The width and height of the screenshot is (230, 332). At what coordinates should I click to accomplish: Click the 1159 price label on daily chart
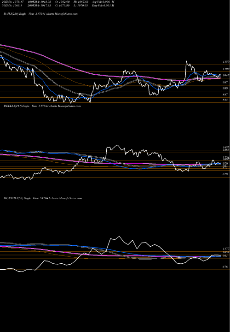click(226, 62)
